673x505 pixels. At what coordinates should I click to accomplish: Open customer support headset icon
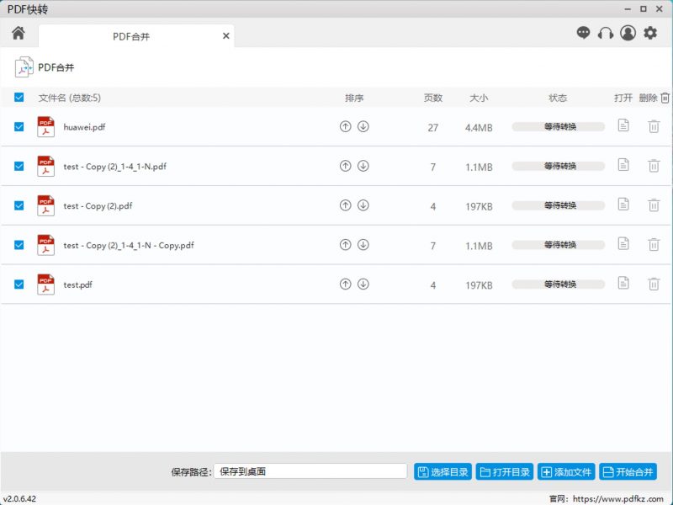[606, 33]
